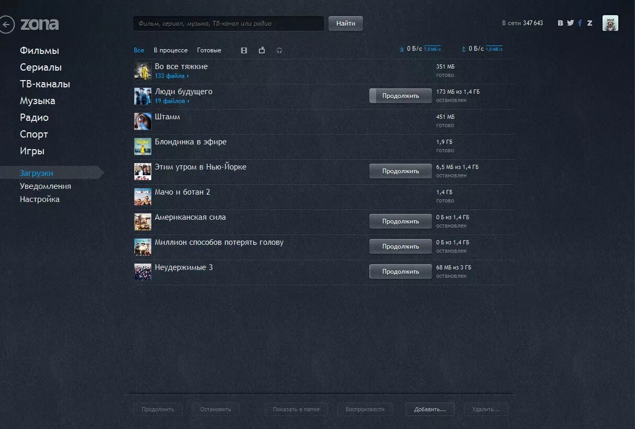Open the Facebook icon

pos(580,23)
